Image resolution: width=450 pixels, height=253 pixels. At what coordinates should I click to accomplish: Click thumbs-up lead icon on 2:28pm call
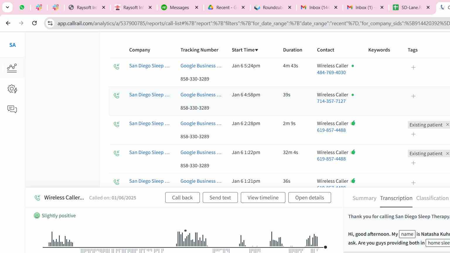[x=353, y=123]
